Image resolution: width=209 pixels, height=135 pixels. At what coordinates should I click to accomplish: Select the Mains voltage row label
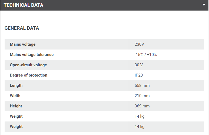point(23,44)
